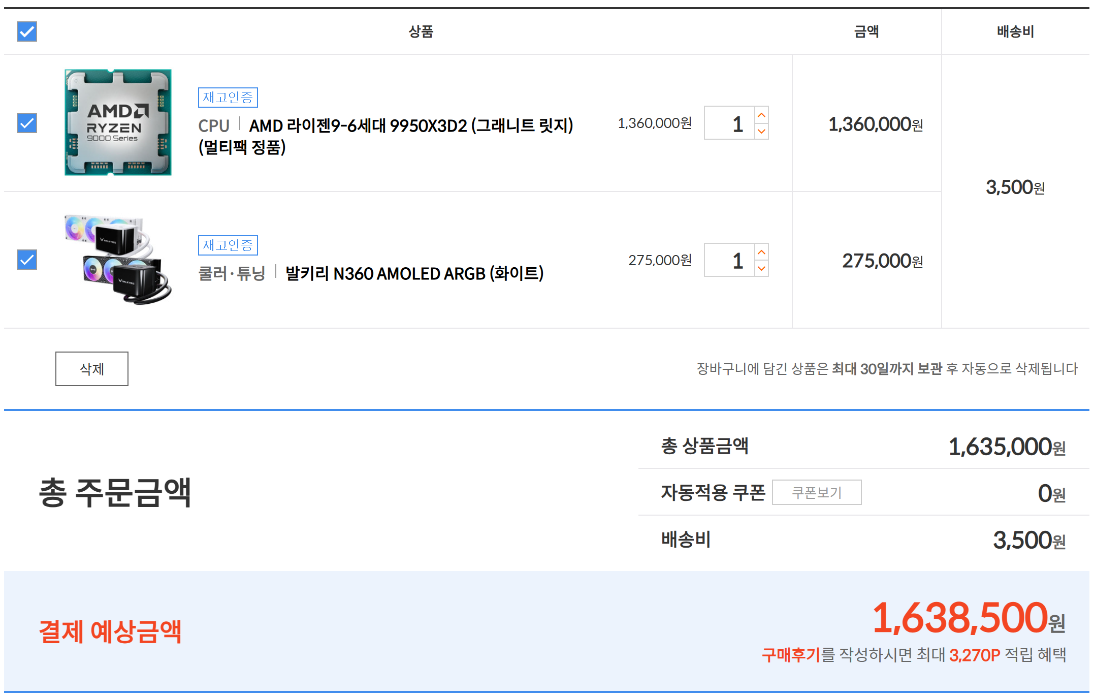Increase cooler quantity with up arrow
The height and width of the screenshot is (697, 1094).
[761, 252]
